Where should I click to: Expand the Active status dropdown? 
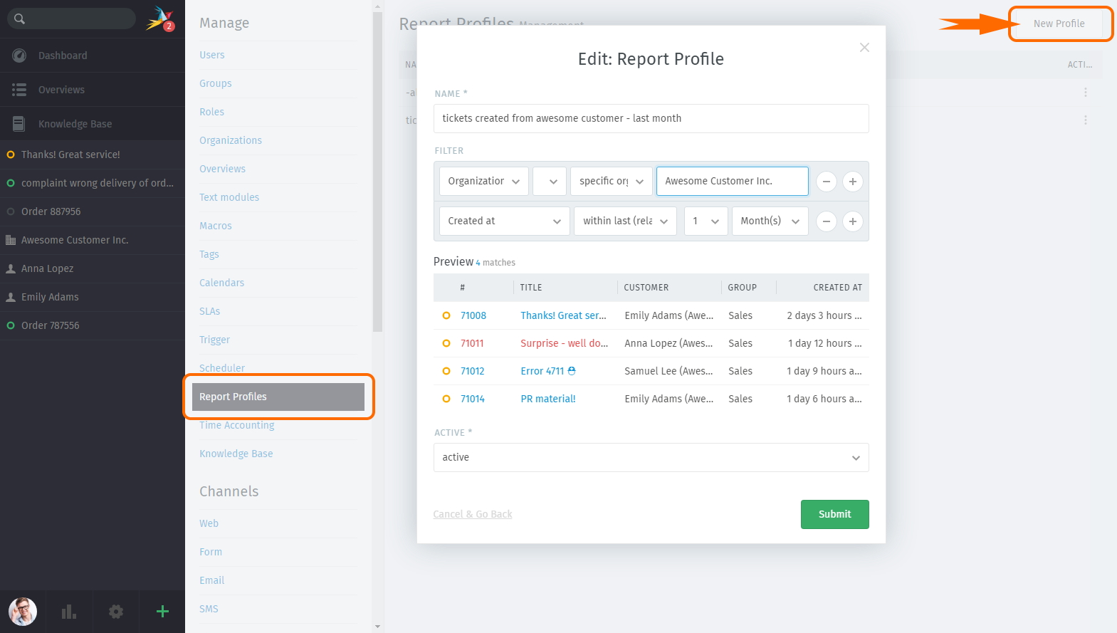click(651, 457)
